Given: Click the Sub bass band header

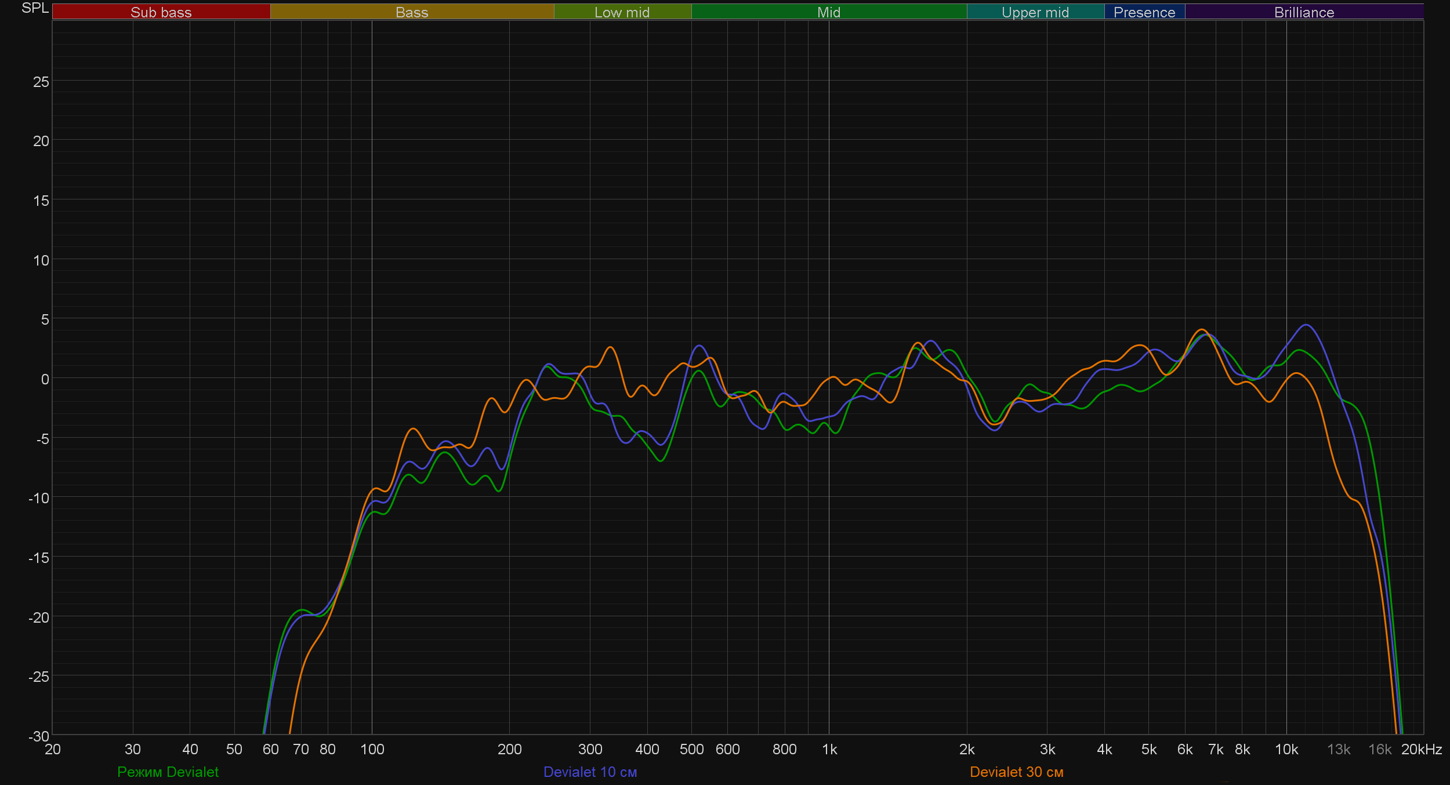Looking at the screenshot, I should click(161, 12).
